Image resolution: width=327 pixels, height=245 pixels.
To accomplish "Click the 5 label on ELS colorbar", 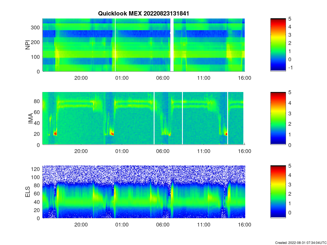I will point(290,166).
